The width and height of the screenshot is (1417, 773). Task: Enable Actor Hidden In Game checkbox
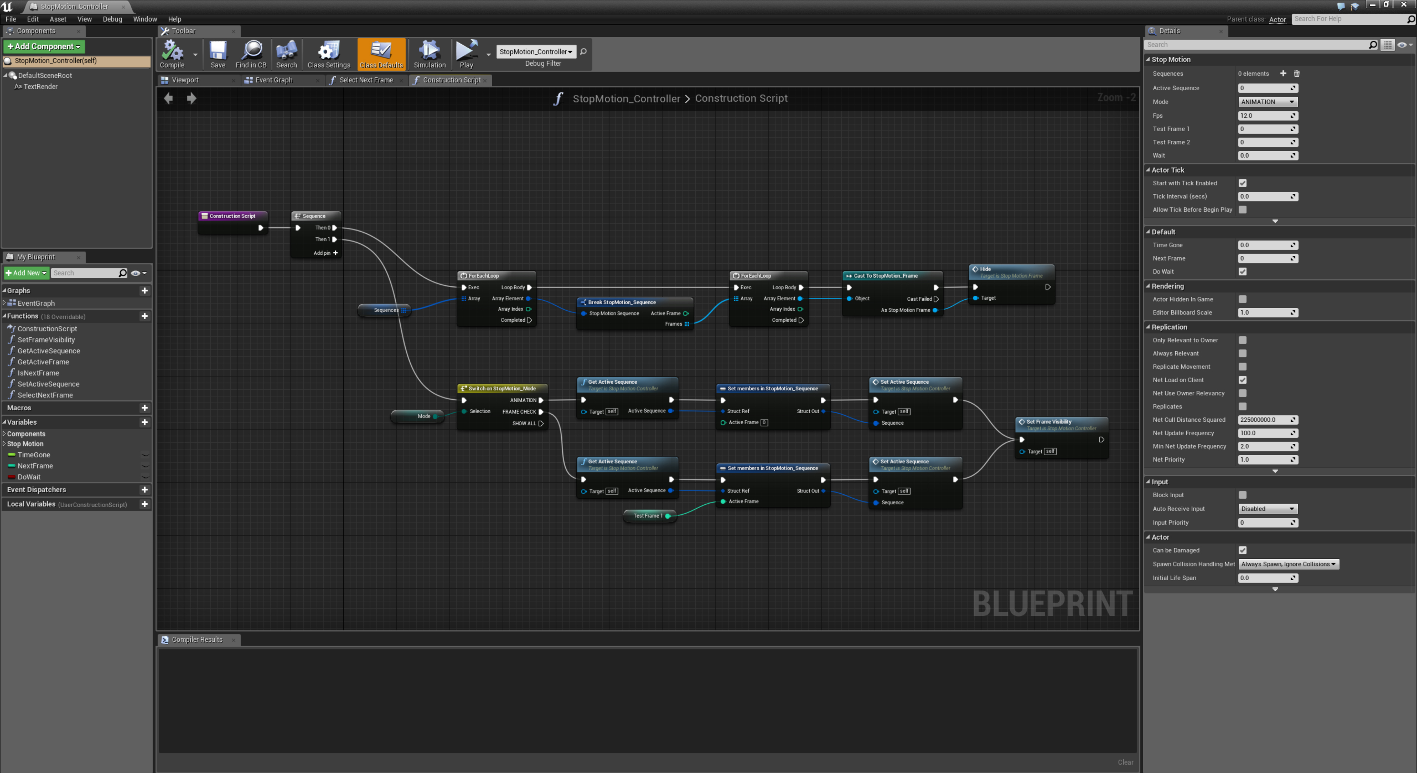tap(1242, 299)
